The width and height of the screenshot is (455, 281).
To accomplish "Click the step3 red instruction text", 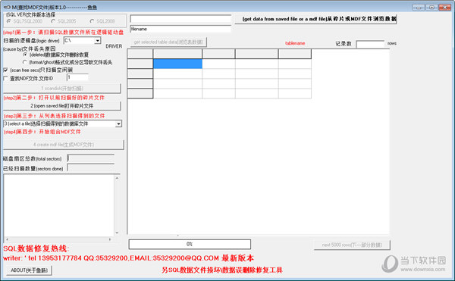I will click(55, 116).
